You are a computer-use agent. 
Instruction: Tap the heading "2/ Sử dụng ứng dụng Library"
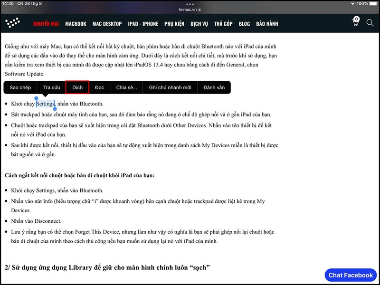(x=107, y=267)
